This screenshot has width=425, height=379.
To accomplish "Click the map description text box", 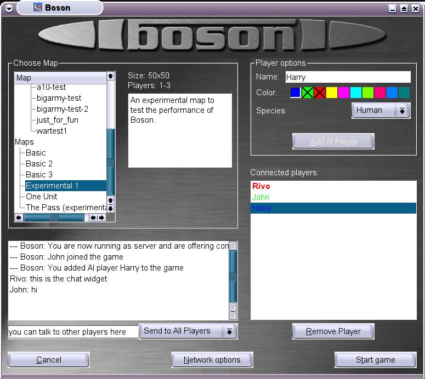I will click(180, 131).
